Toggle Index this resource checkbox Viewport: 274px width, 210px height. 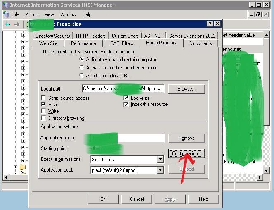(126, 104)
